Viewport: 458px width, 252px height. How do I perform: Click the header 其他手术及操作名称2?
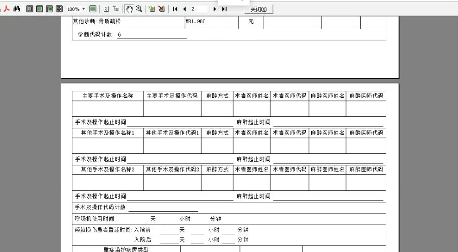(107, 169)
